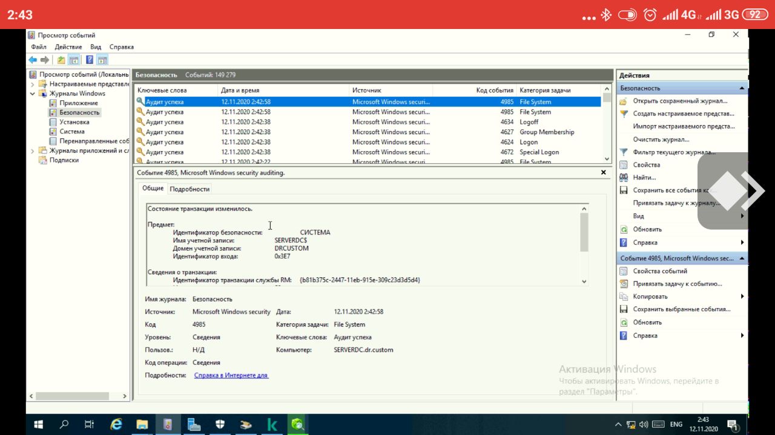Screen dimensions: 775x435
Task: Open the Справка menu in menu bar
Action: tap(122, 47)
